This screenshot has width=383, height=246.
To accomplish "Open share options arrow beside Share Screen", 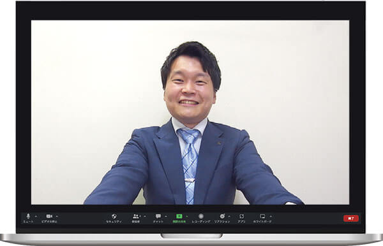I will point(187,216).
